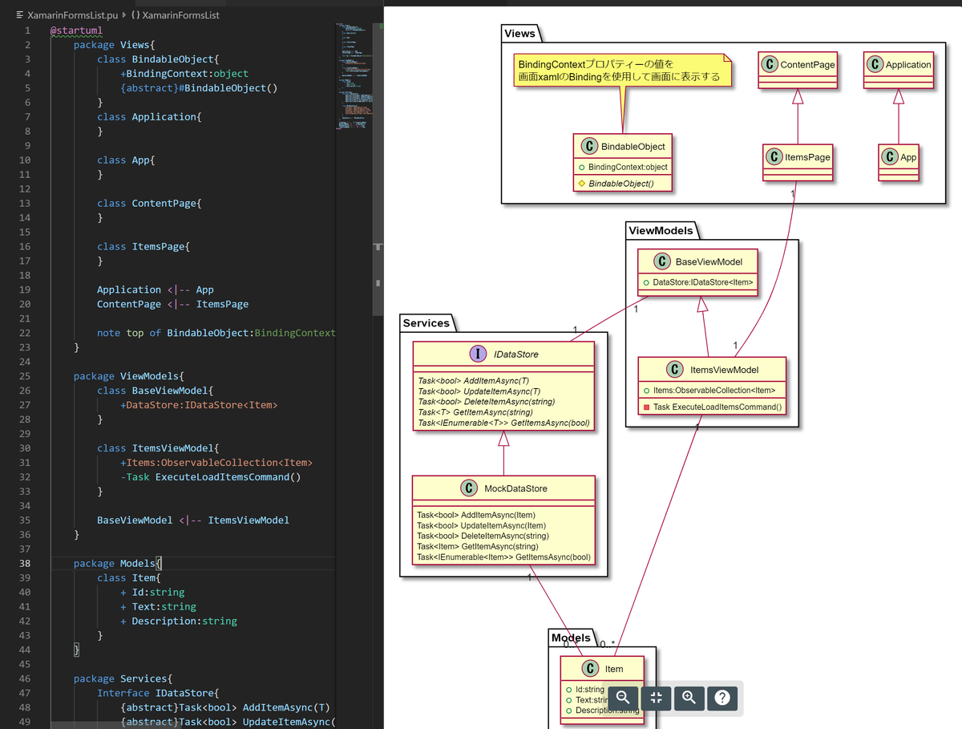Image resolution: width=962 pixels, height=729 pixels.
Task: Click 'Application <|-- App' code line
Action: pyautogui.click(x=156, y=290)
